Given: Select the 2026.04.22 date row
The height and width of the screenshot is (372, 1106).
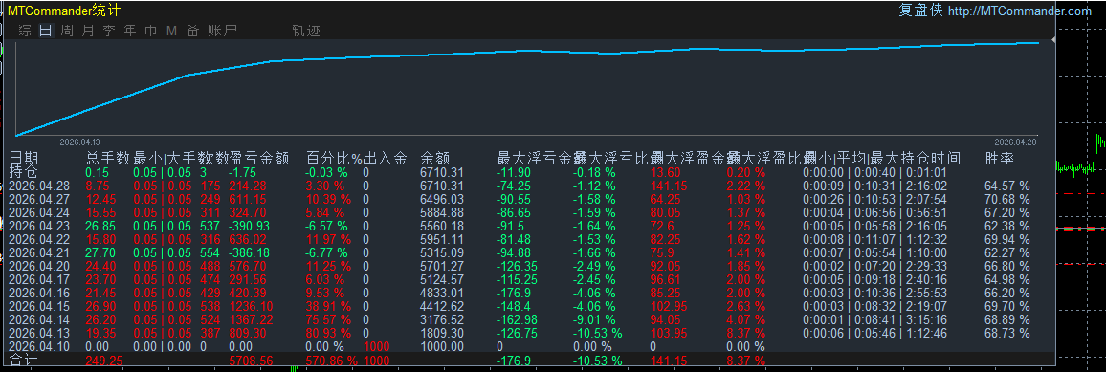Looking at the screenshot, I should click(39, 239).
